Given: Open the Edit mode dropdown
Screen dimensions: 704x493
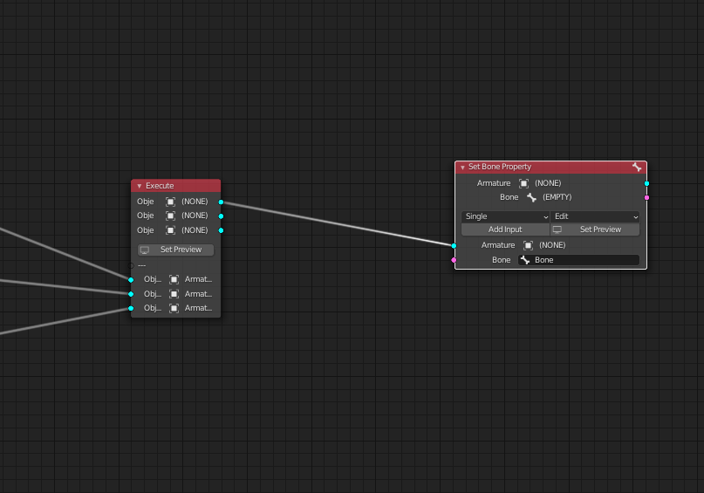Looking at the screenshot, I should [595, 216].
